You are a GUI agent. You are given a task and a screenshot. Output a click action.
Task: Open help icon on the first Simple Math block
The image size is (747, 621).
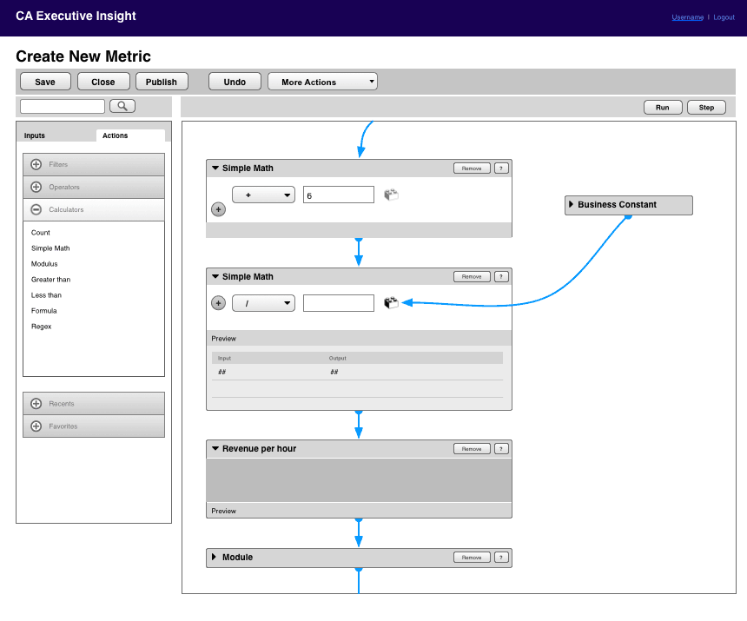[x=500, y=168]
